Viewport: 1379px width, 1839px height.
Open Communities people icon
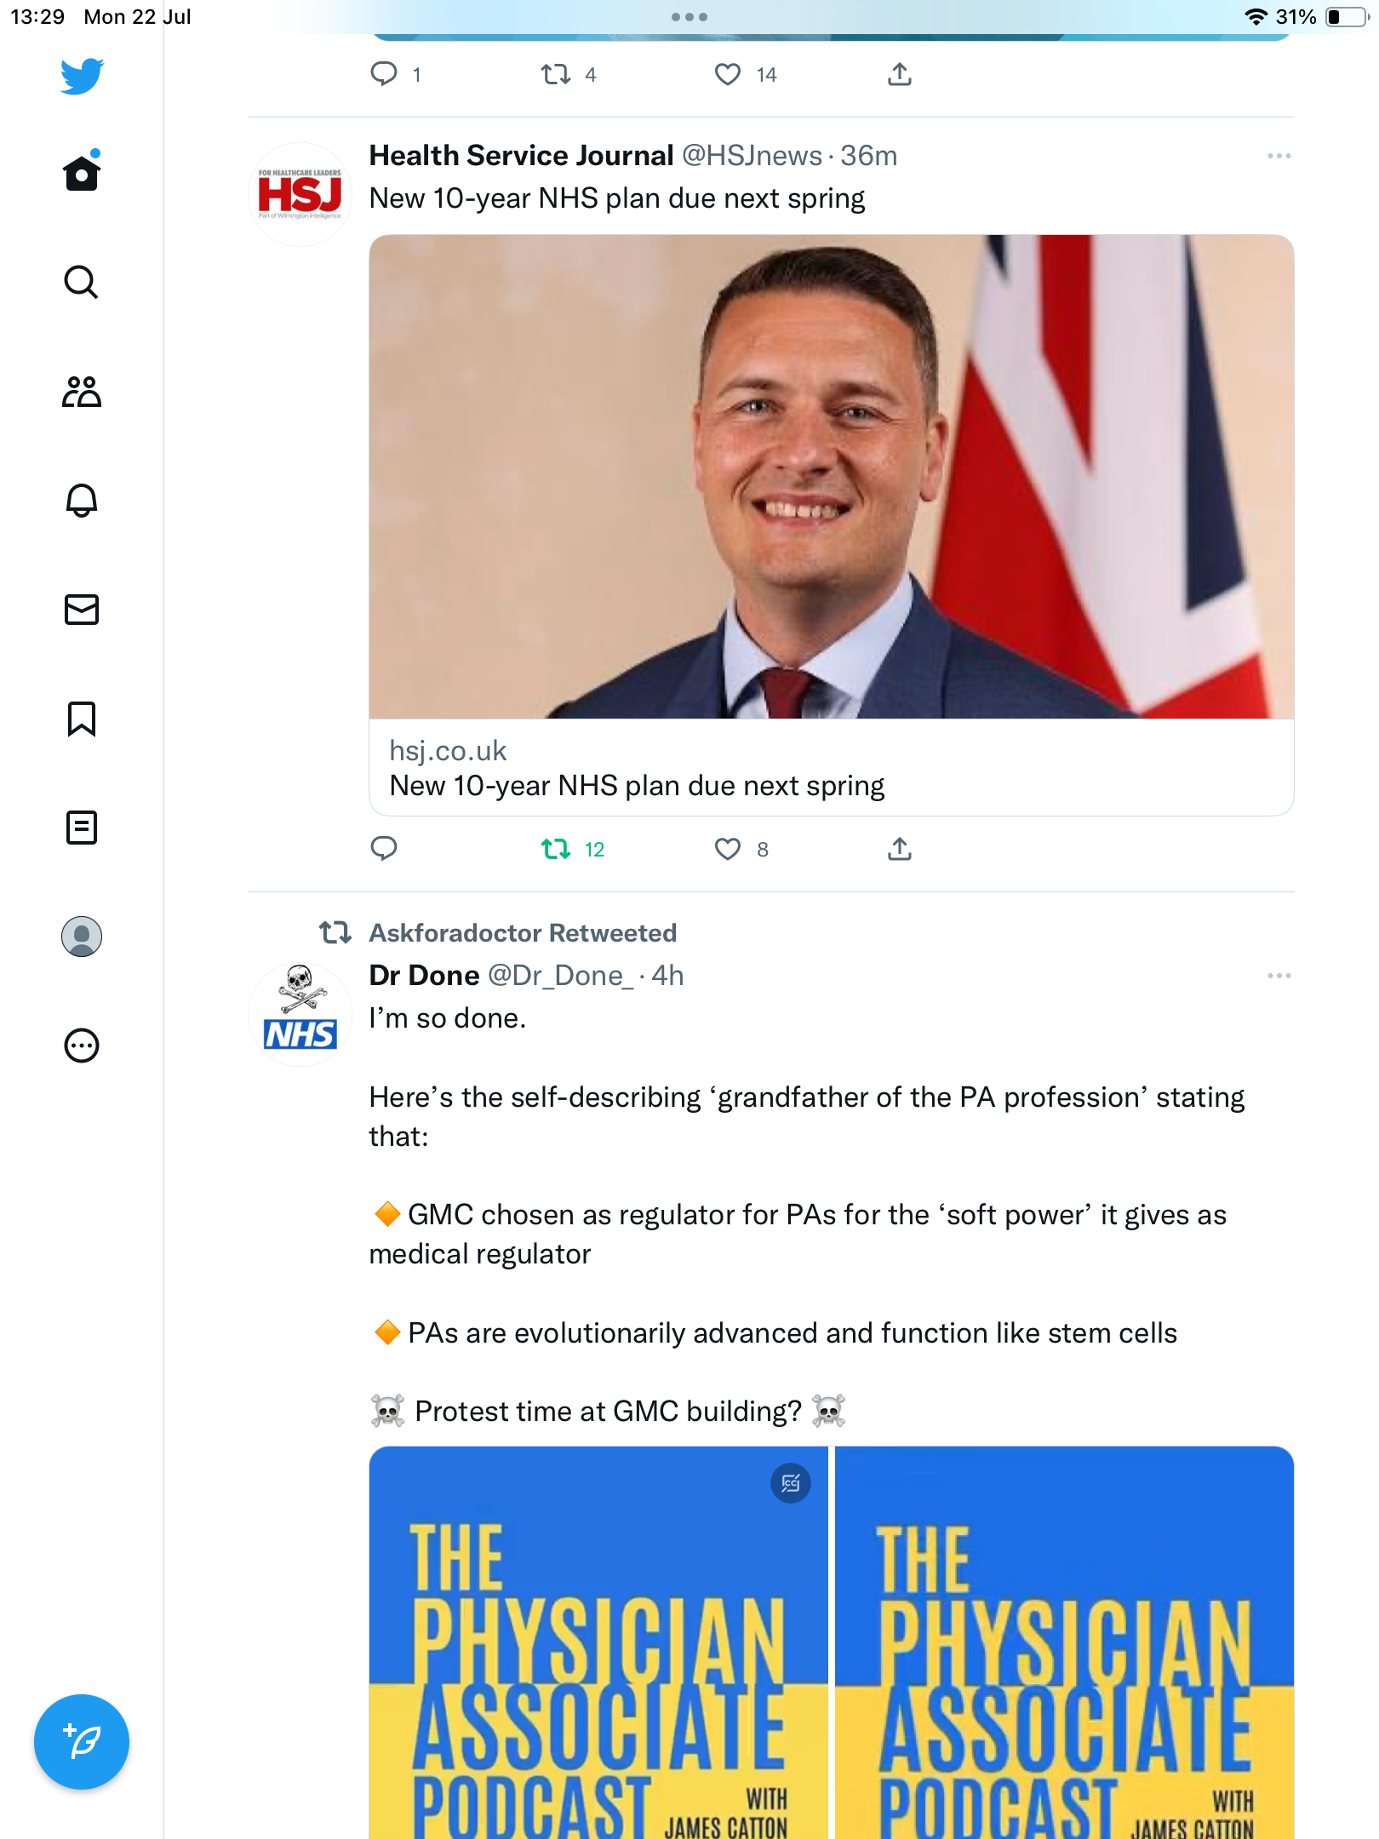tap(82, 392)
